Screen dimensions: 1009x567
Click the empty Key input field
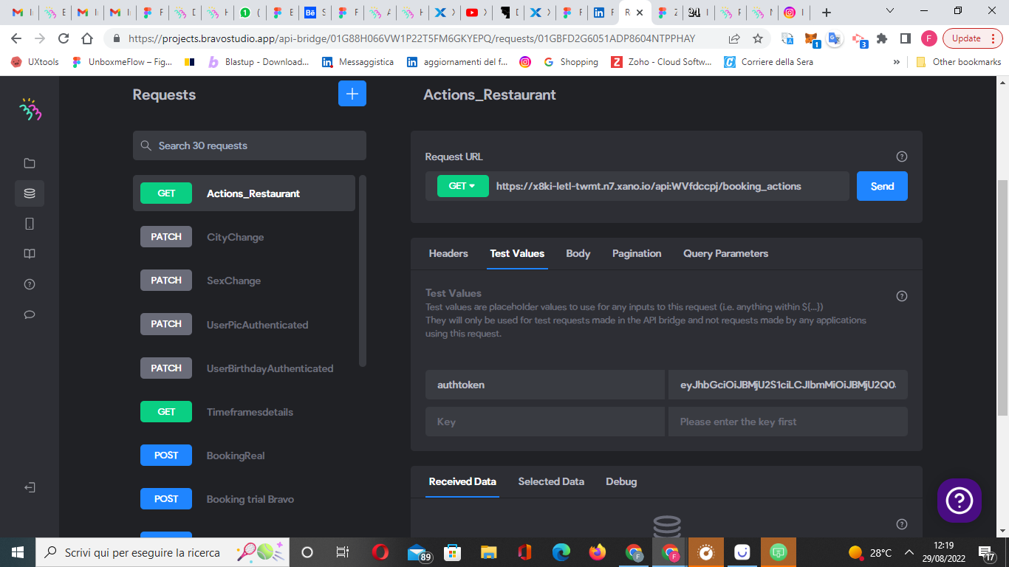545,422
